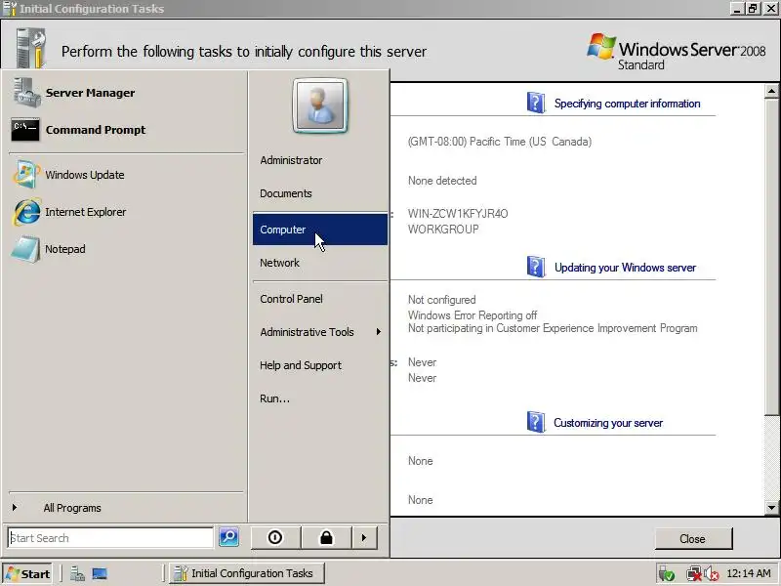Select Computer in the Start menu
The image size is (781, 586).
pyautogui.click(x=320, y=230)
